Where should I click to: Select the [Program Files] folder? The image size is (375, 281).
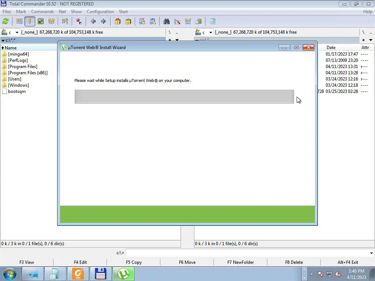23,67
